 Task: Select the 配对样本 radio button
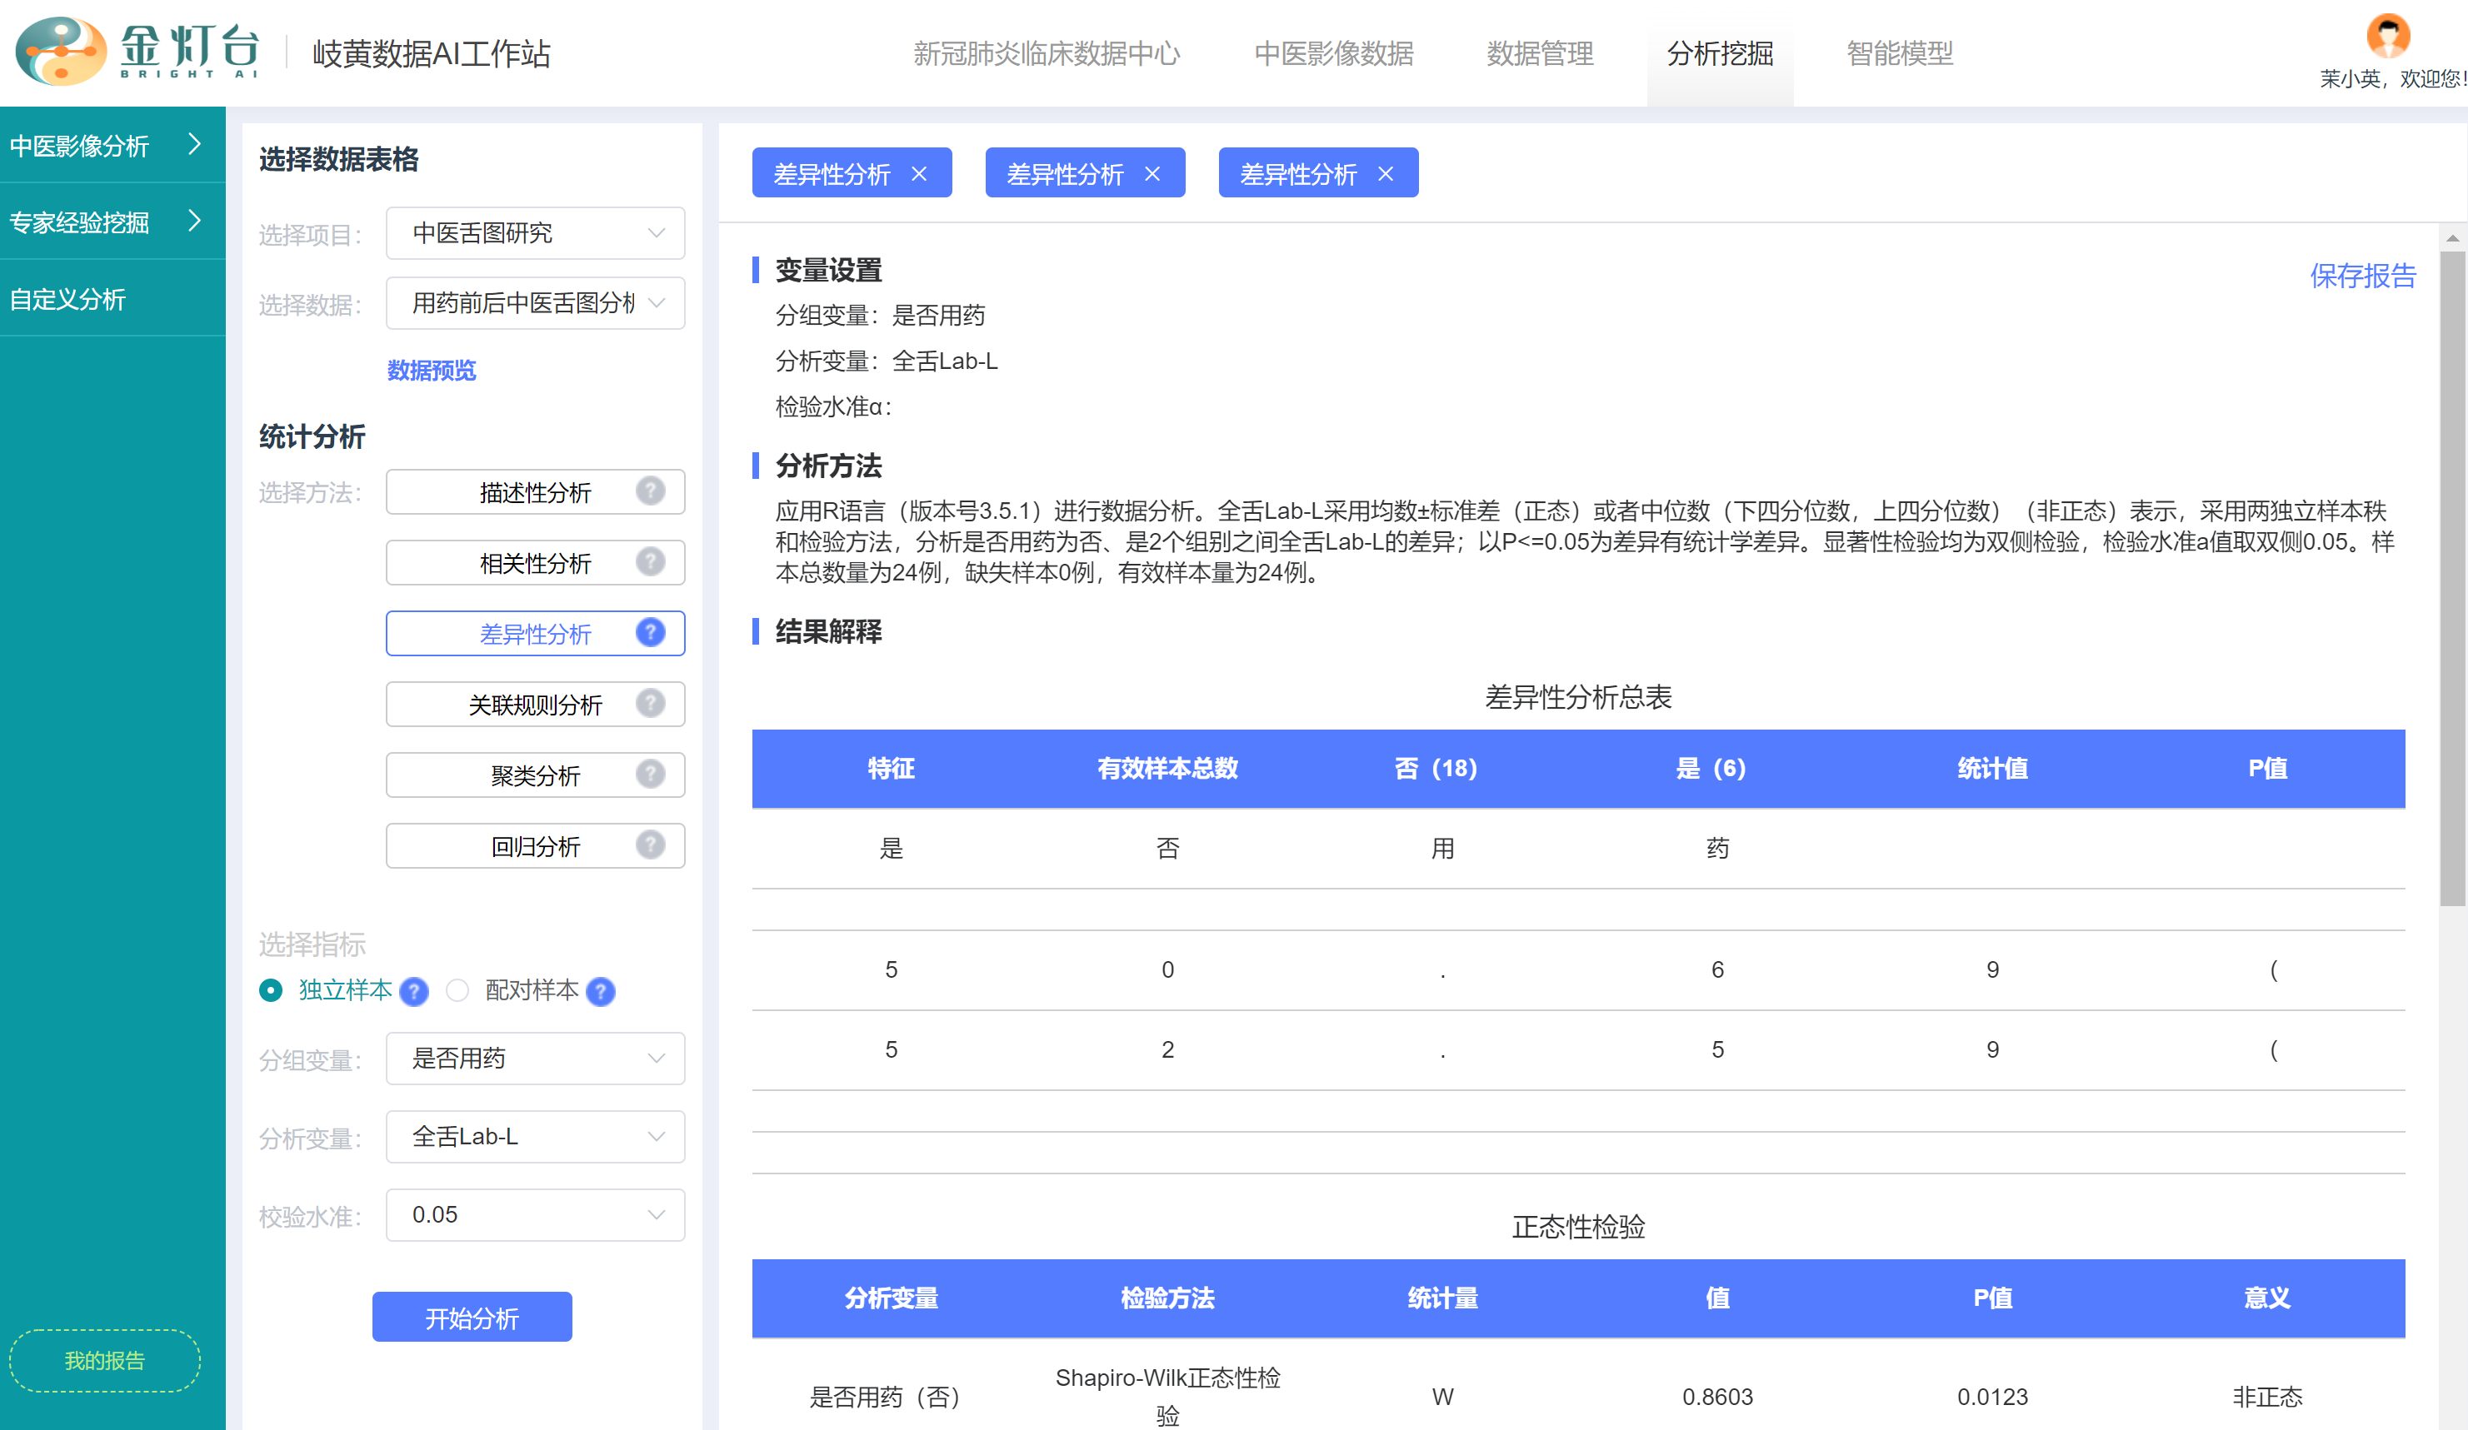click(x=457, y=990)
